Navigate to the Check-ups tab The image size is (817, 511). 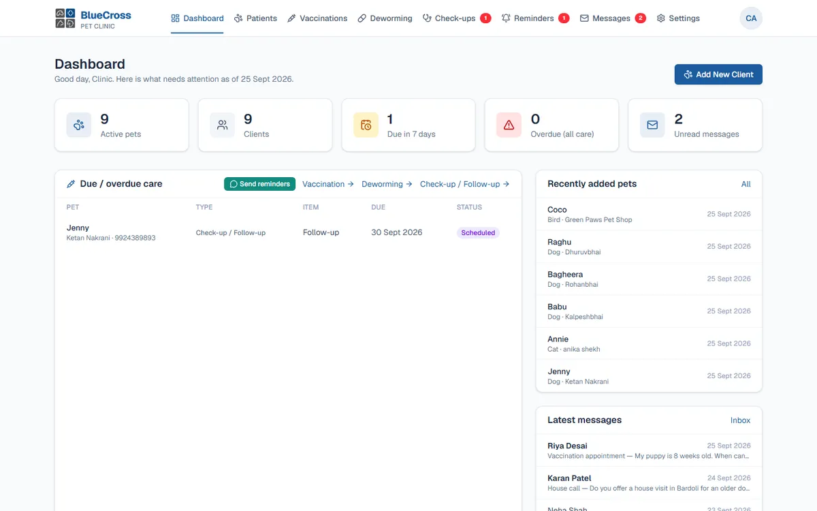point(457,18)
